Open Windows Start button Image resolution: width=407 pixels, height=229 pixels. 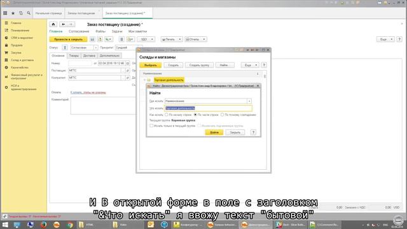(5, 225)
